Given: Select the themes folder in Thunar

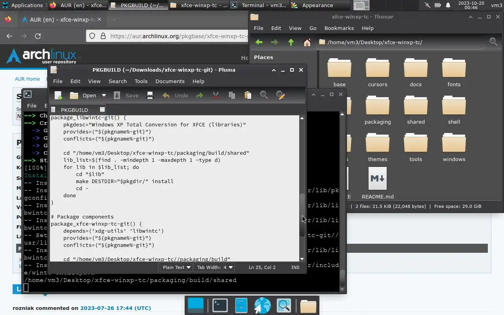Looking at the screenshot, I should [x=378, y=147].
